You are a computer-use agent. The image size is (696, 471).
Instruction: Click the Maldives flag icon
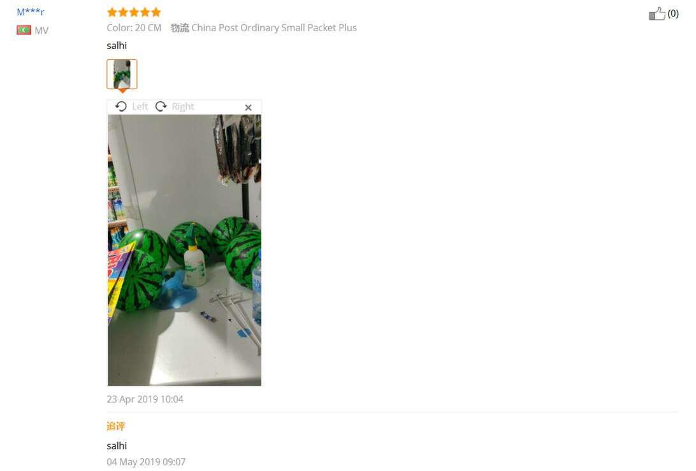[24, 30]
